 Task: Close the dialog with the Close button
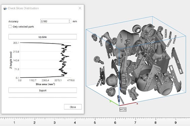click(73, 107)
